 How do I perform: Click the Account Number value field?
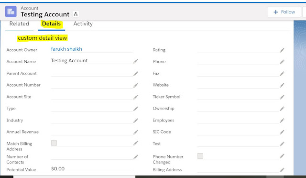coord(92,85)
